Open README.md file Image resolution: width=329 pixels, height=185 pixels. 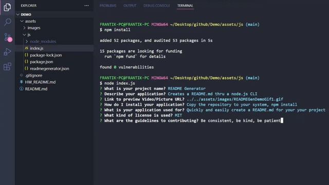point(36,89)
